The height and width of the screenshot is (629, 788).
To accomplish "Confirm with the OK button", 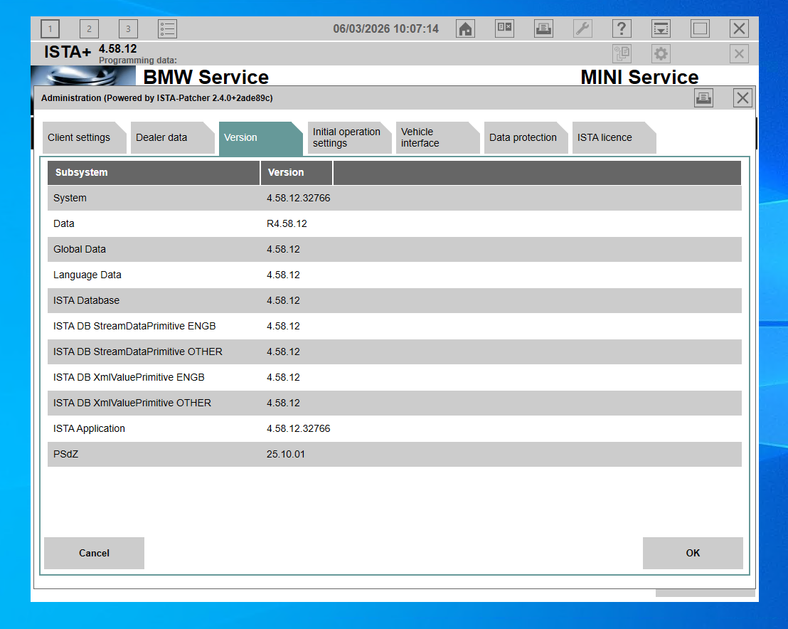I will pyautogui.click(x=693, y=553).
